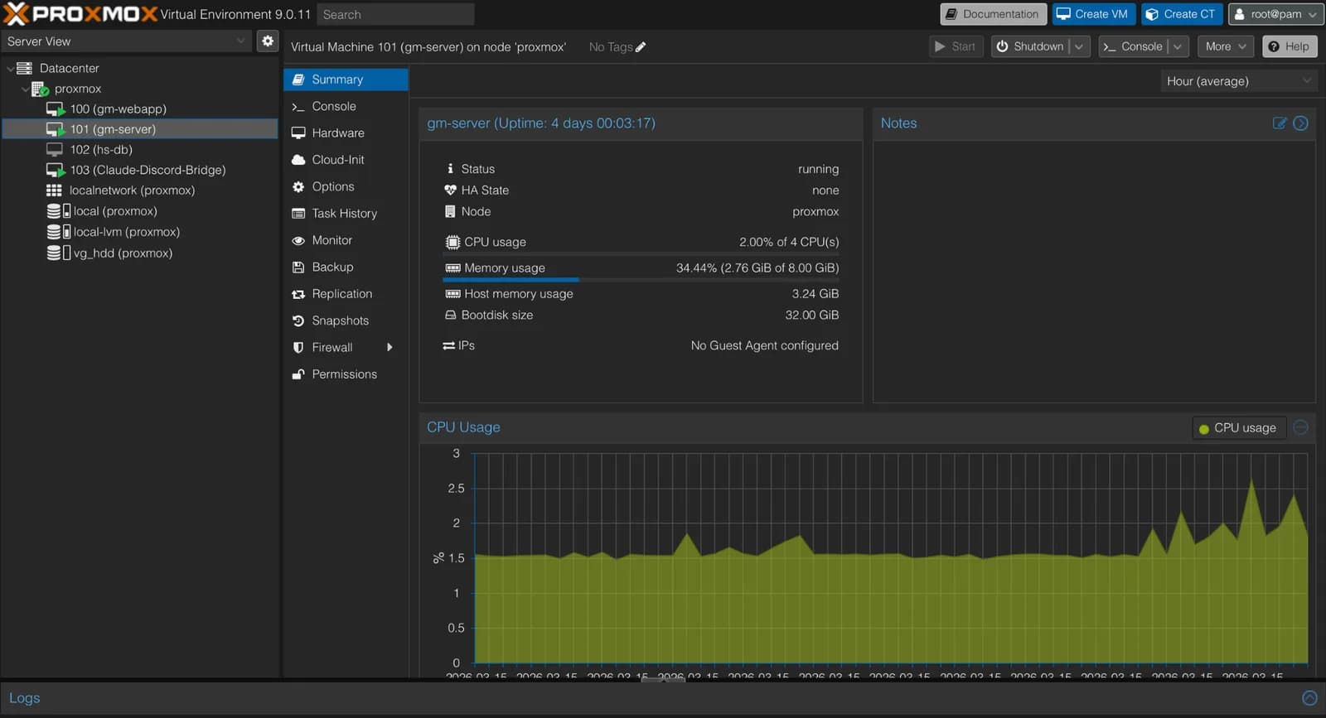This screenshot has width=1326, height=718.
Task: Open the More actions dropdown
Action: pyautogui.click(x=1225, y=47)
